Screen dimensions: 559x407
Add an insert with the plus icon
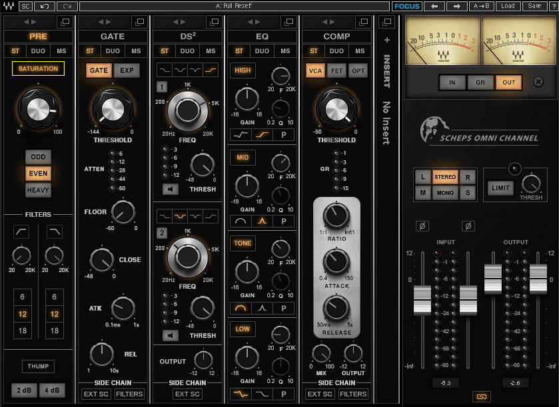387,40
